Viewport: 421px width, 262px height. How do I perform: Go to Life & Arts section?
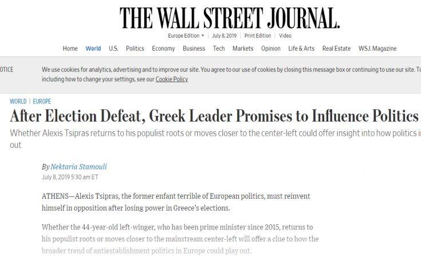tap(301, 49)
